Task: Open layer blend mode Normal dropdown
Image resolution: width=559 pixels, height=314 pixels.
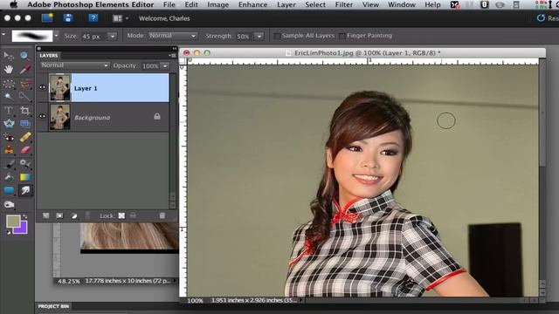Action: pyautogui.click(x=74, y=65)
